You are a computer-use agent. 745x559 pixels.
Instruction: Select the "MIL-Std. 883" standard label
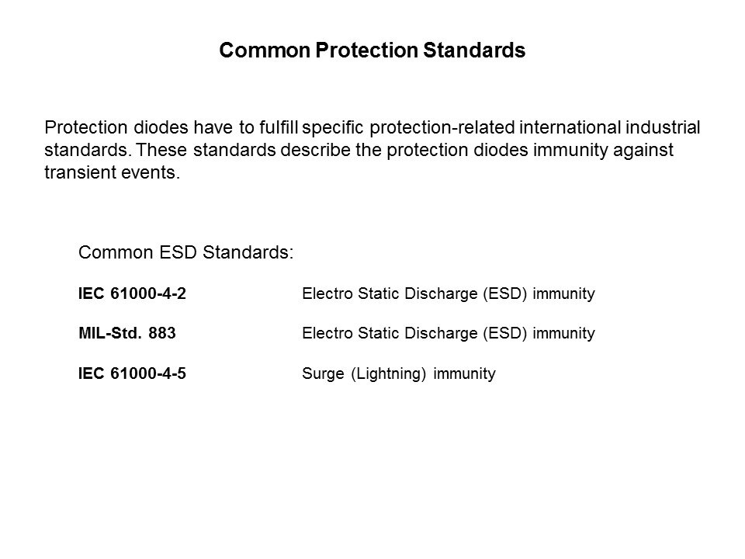pyautogui.click(x=126, y=333)
